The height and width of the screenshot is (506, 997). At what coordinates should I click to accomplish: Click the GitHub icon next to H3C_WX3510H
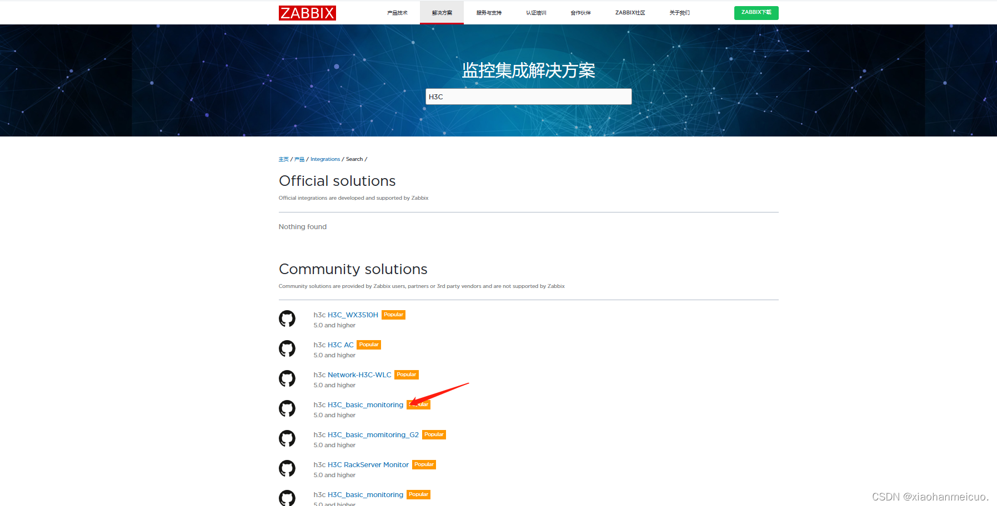click(287, 318)
